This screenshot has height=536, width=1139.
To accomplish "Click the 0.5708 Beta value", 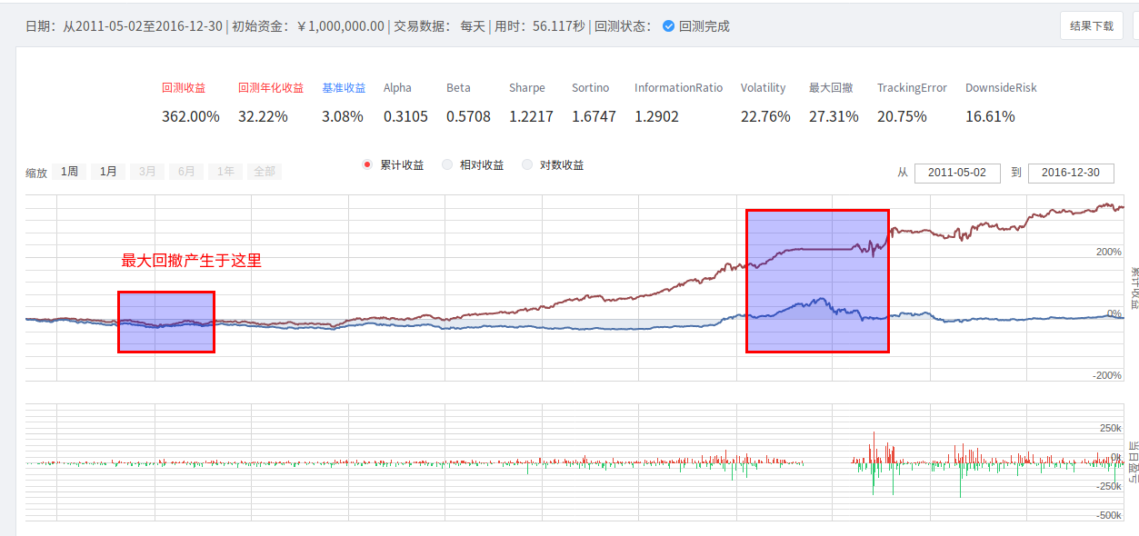I will [468, 116].
